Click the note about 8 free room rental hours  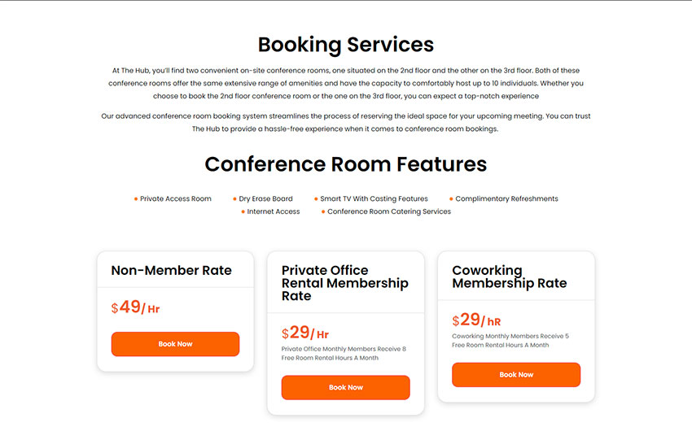point(344,354)
